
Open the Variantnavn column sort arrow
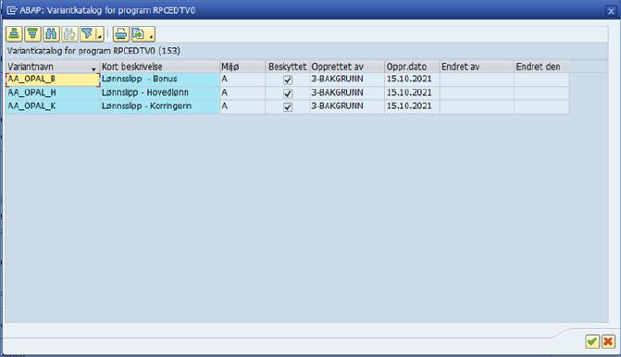(x=93, y=68)
